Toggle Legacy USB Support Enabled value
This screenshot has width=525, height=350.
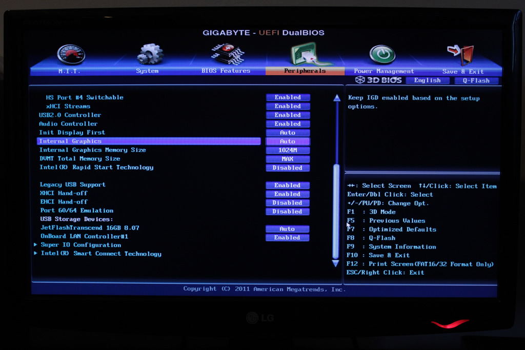point(288,186)
